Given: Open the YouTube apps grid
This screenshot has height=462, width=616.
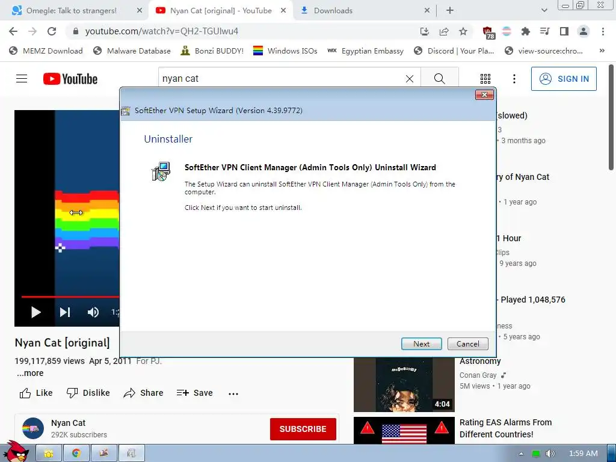Looking at the screenshot, I should (x=485, y=79).
